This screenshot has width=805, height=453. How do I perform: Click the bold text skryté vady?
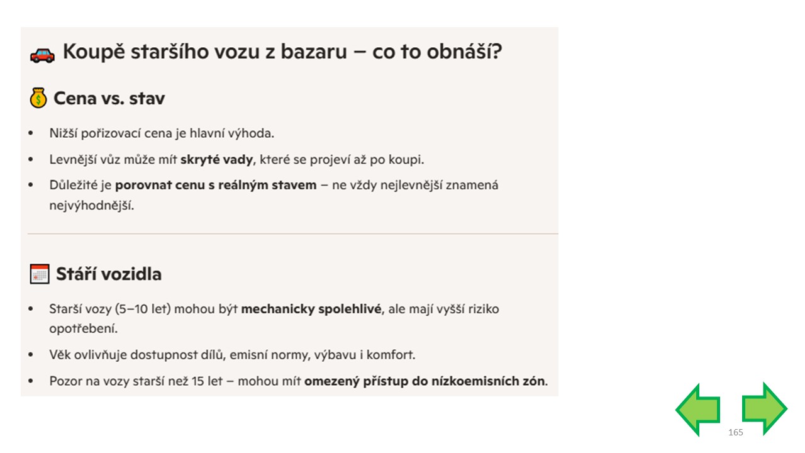pyautogui.click(x=216, y=160)
